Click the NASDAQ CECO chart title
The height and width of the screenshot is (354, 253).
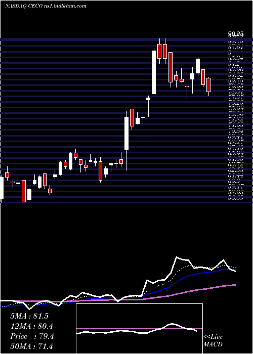click(x=46, y=6)
